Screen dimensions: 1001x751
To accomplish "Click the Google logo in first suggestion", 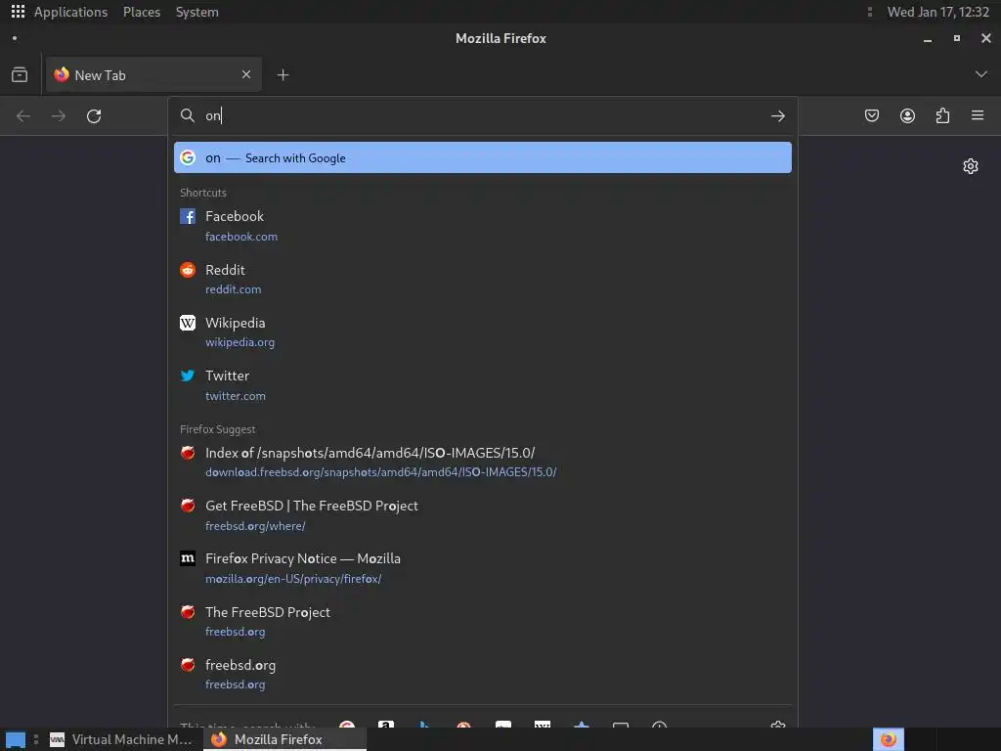I will (188, 157).
